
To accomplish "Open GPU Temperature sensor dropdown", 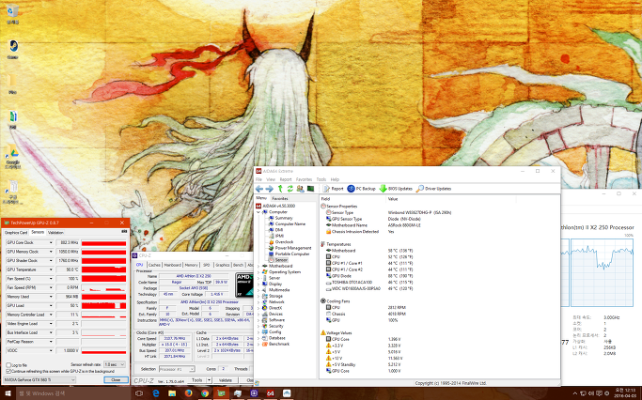I will 51,269.
